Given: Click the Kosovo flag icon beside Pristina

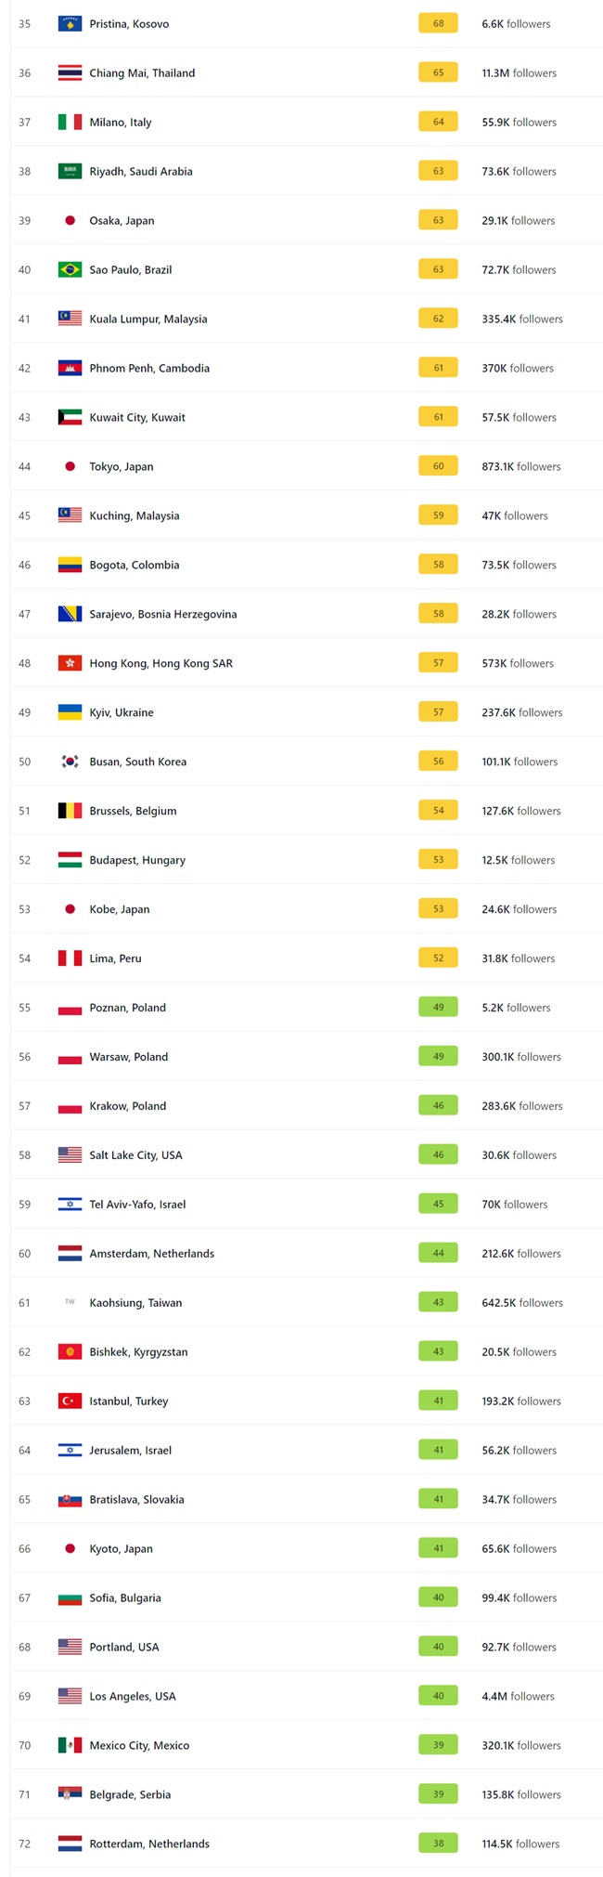Looking at the screenshot, I should (70, 23).
